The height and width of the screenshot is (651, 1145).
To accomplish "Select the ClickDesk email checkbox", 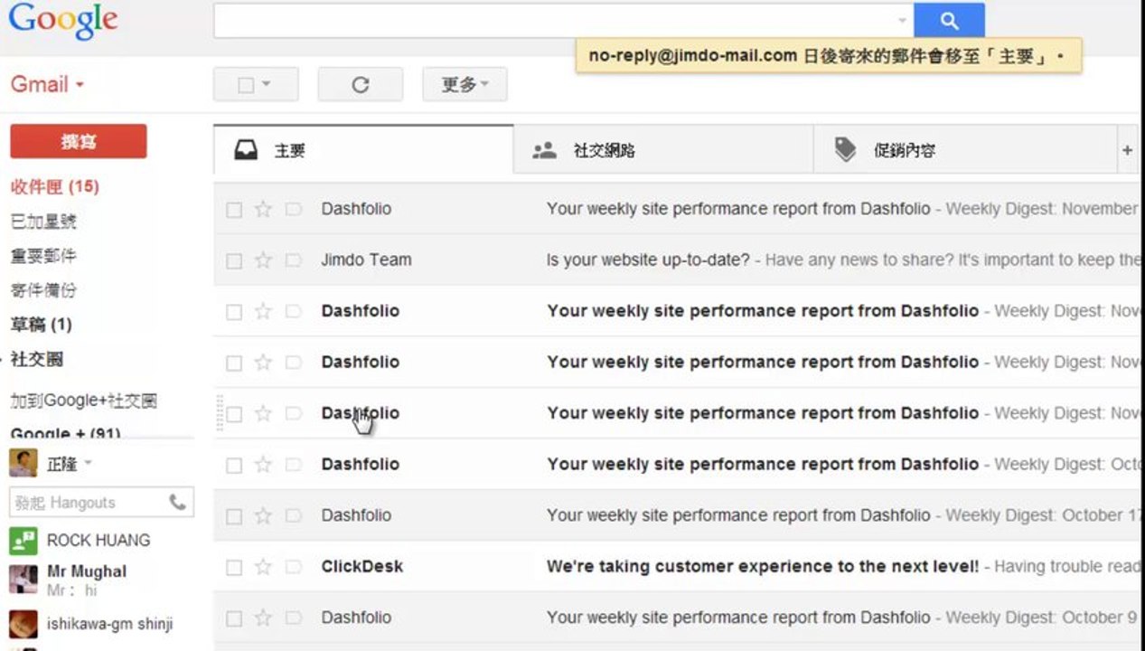I will click(234, 568).
